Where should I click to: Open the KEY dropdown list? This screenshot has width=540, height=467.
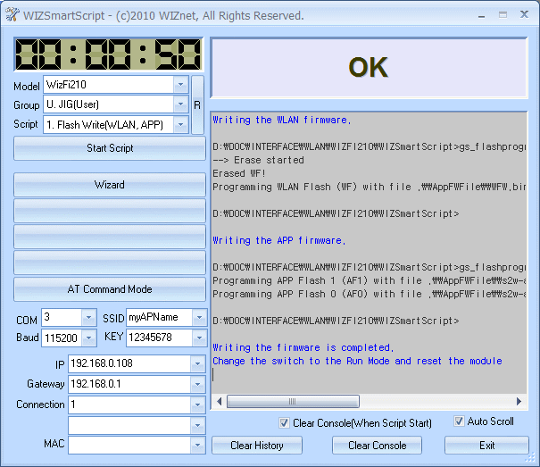tap(199, 338)
